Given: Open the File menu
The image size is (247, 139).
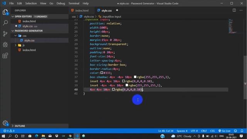Looking at the screenshot, I should tap(12, 3).
